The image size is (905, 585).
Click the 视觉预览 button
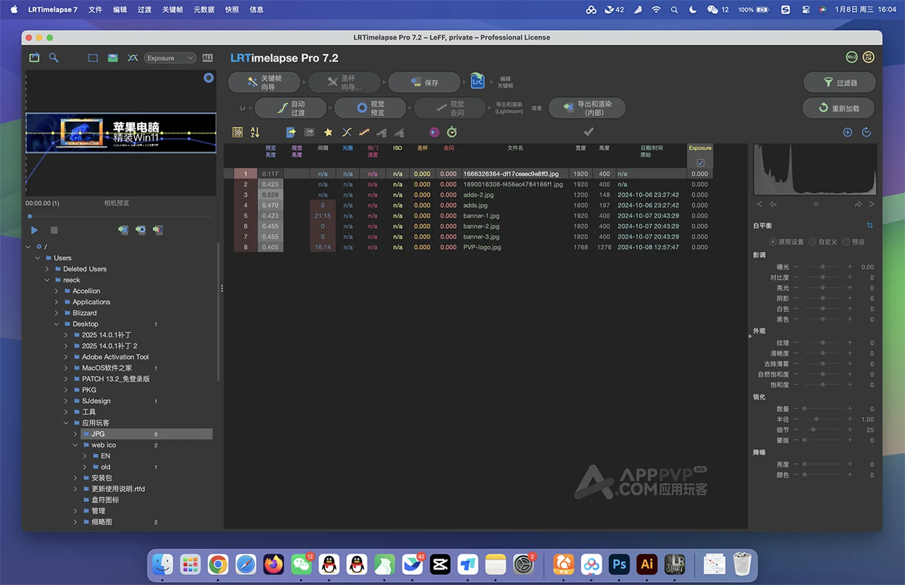tap(370, 108)
